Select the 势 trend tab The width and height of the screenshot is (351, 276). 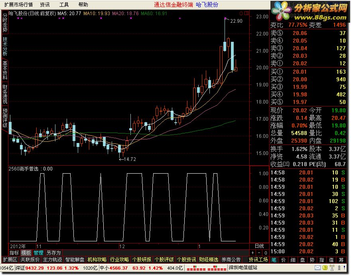point(312,260)
